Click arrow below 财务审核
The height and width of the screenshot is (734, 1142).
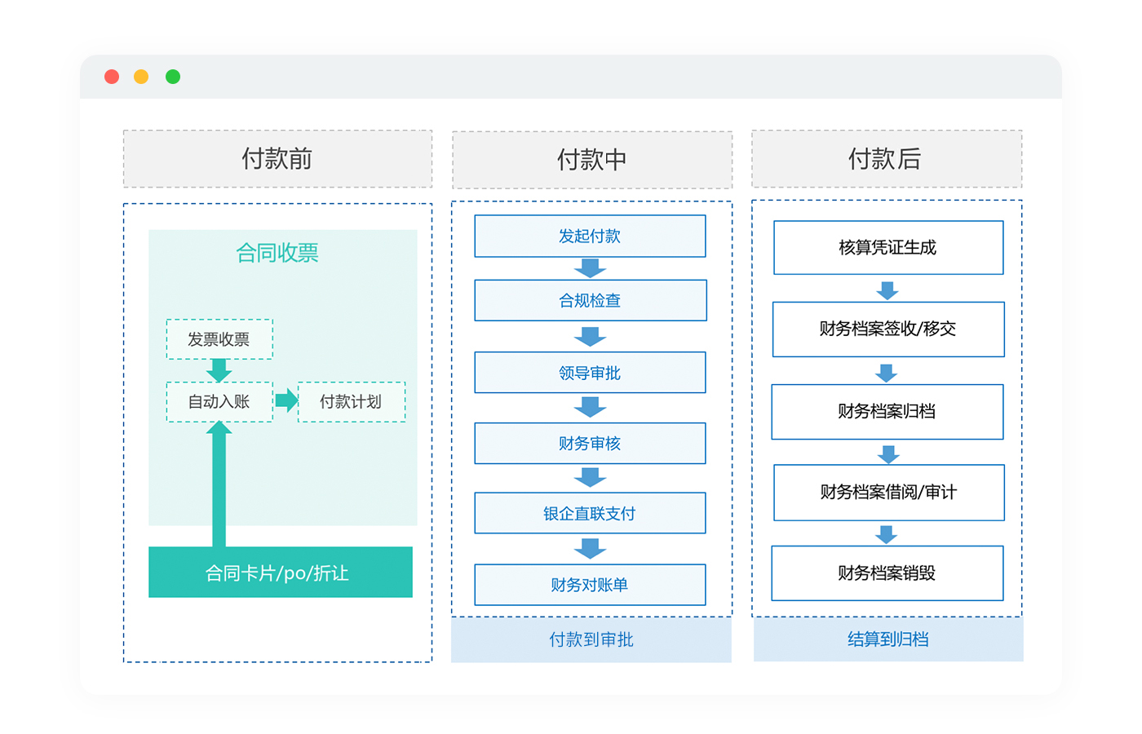[x=590, y=477]
